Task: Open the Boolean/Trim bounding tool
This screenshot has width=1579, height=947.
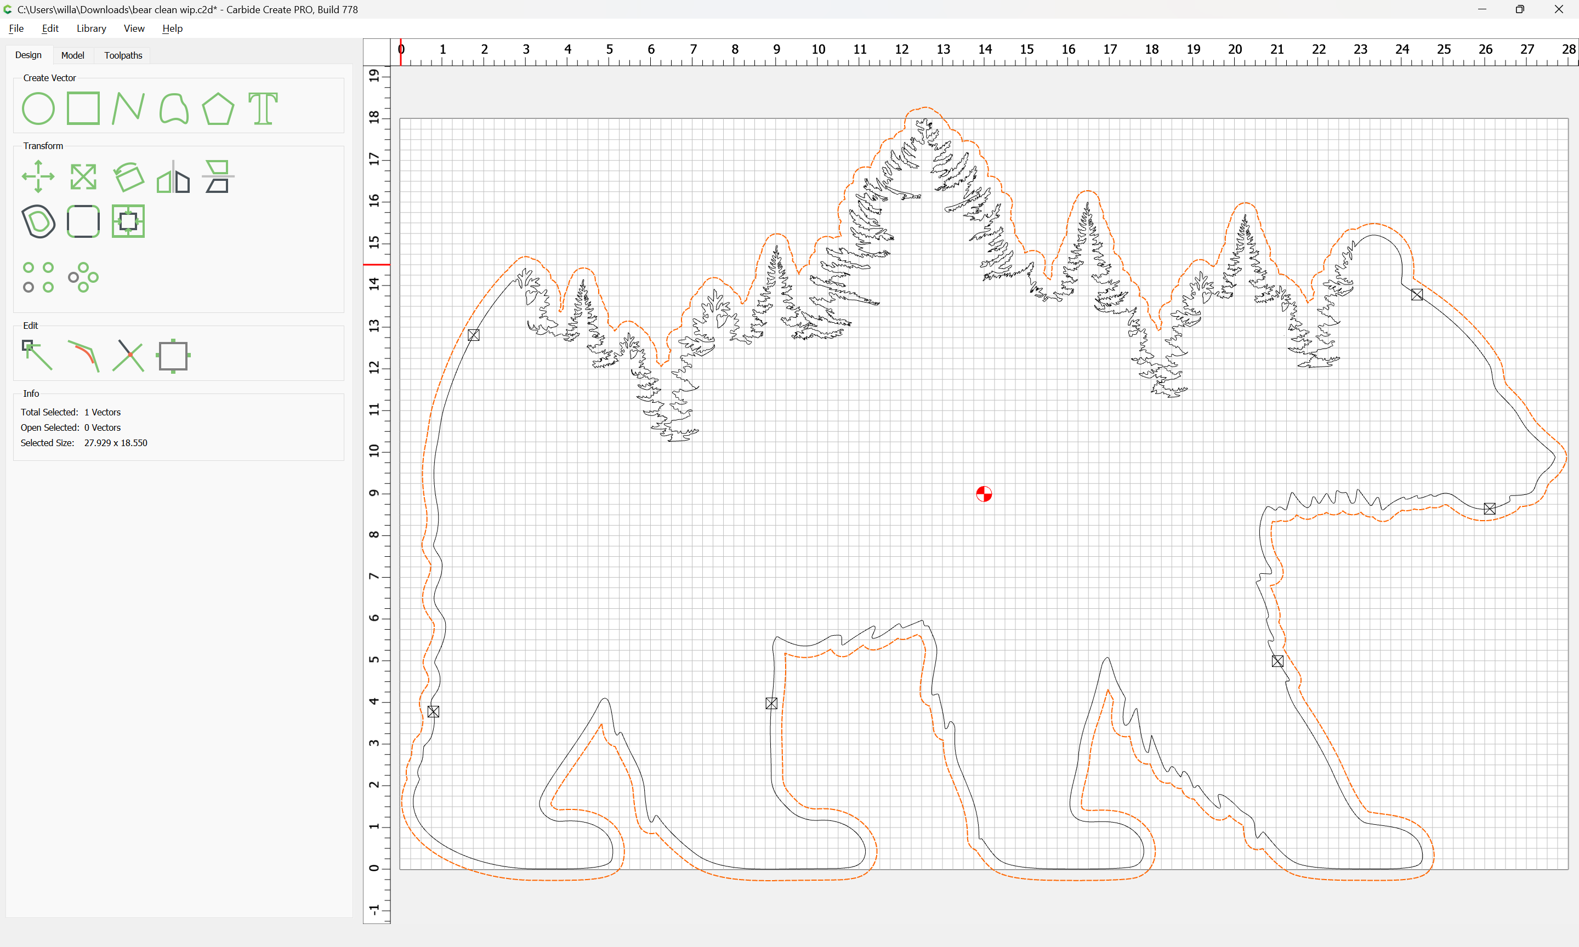Action: pos(128,221)
